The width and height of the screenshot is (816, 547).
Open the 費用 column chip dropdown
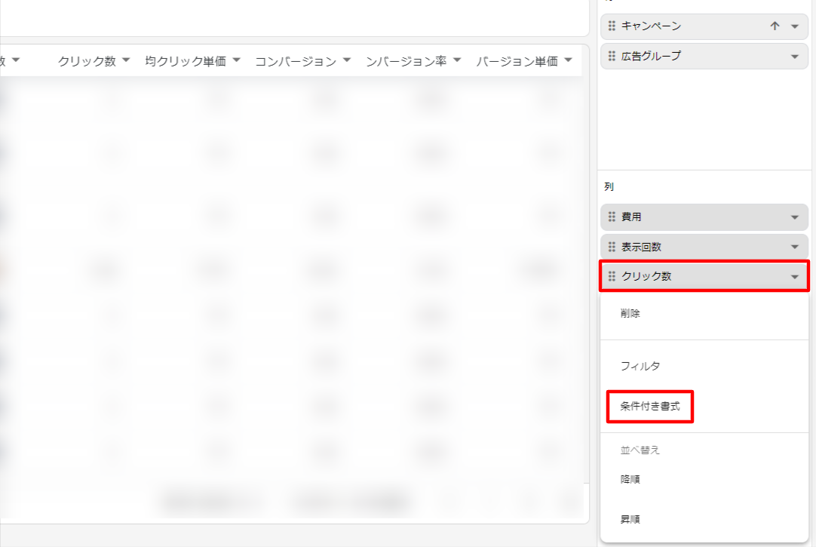tap(794, 217)
